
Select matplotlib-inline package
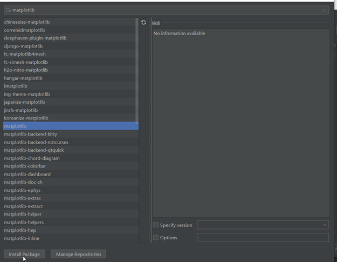click(71, 238)
